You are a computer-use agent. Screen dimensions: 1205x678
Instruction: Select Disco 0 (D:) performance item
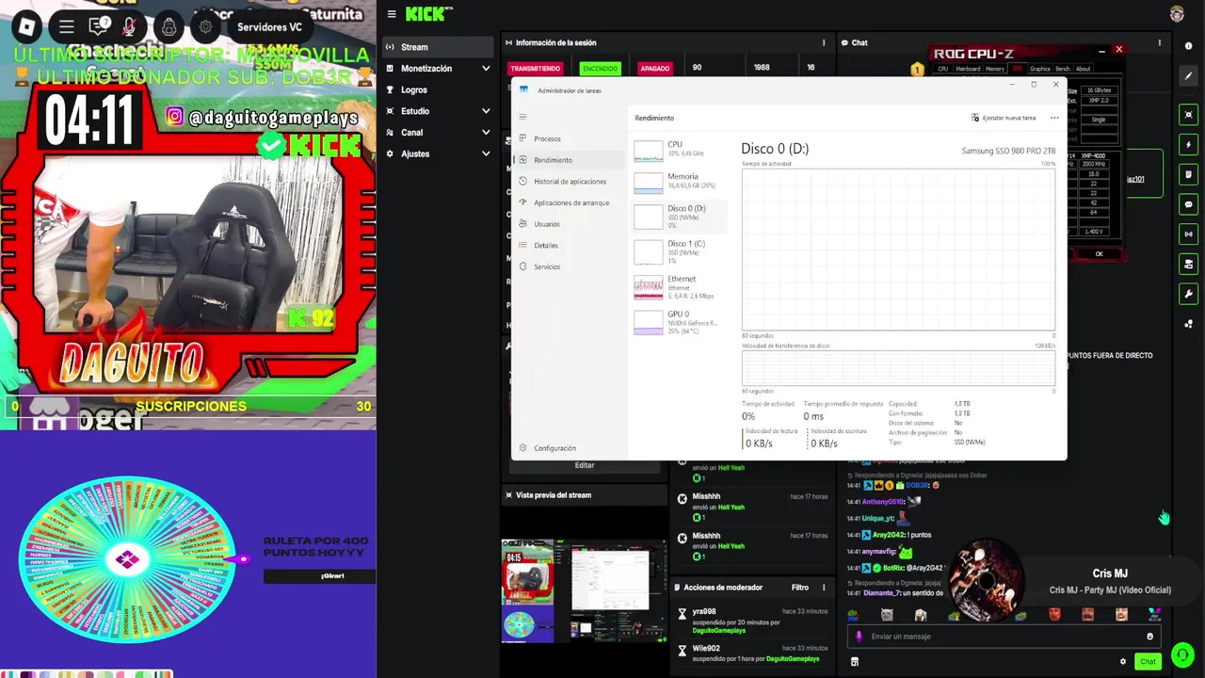678,217
